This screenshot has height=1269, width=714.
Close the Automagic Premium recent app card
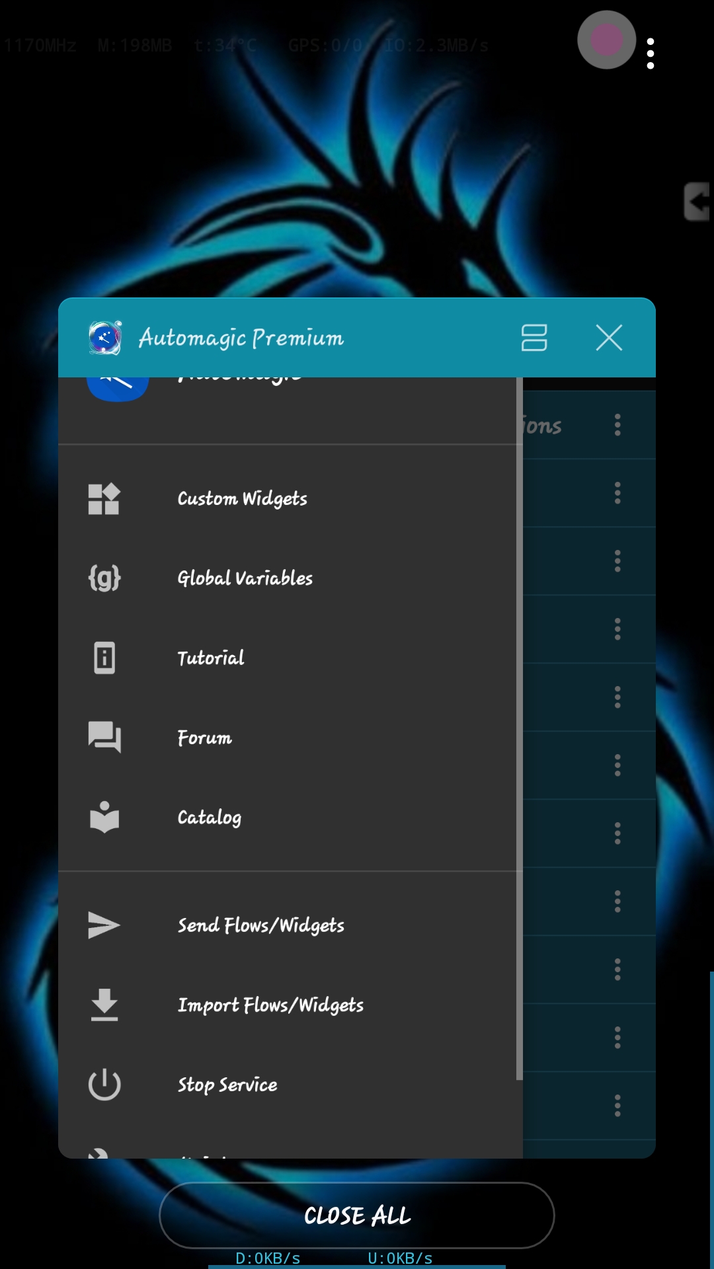pyautogui.click(x=609, y=338)
